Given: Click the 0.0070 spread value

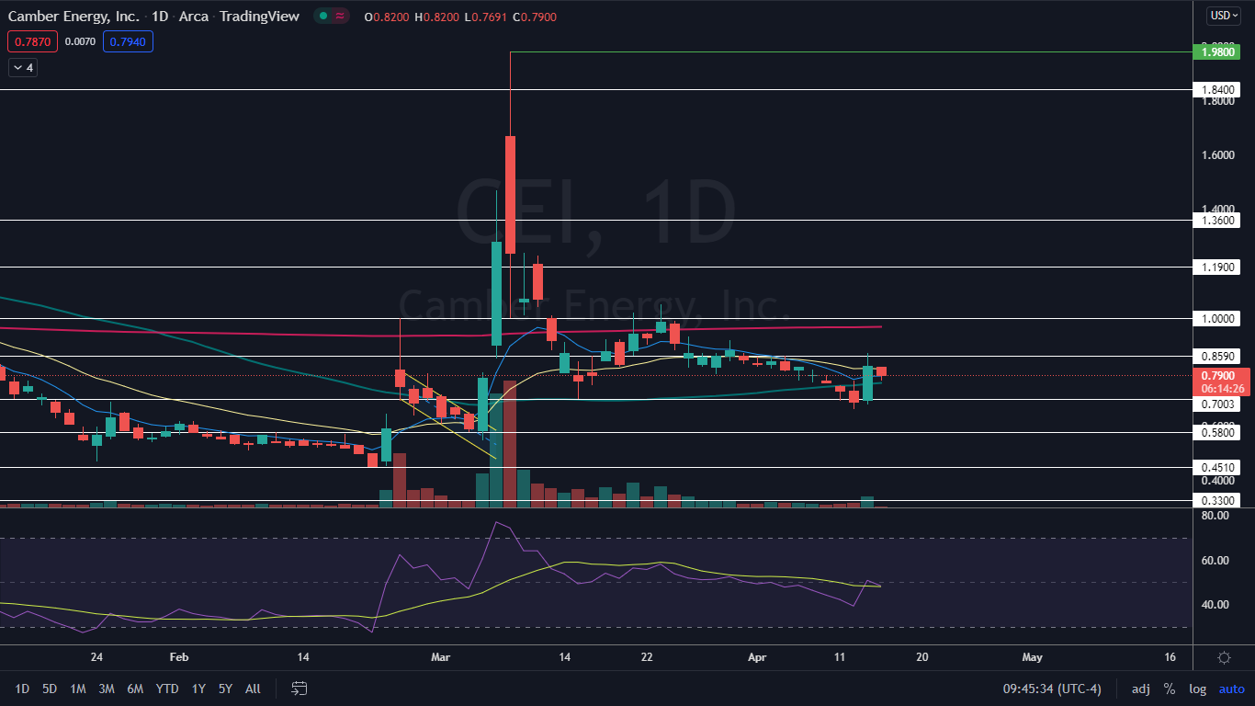Looking at the screenshot, I should tap(80, 41).
